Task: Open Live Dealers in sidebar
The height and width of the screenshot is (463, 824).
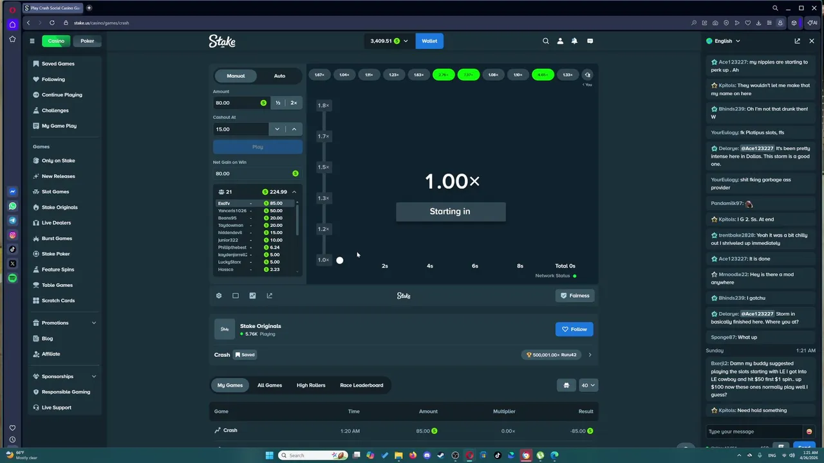Action: coord(56,222)
